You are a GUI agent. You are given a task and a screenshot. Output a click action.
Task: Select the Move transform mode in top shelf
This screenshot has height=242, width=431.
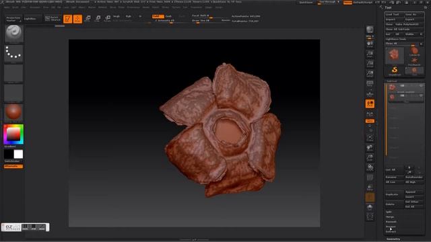(x=88, y=19)
